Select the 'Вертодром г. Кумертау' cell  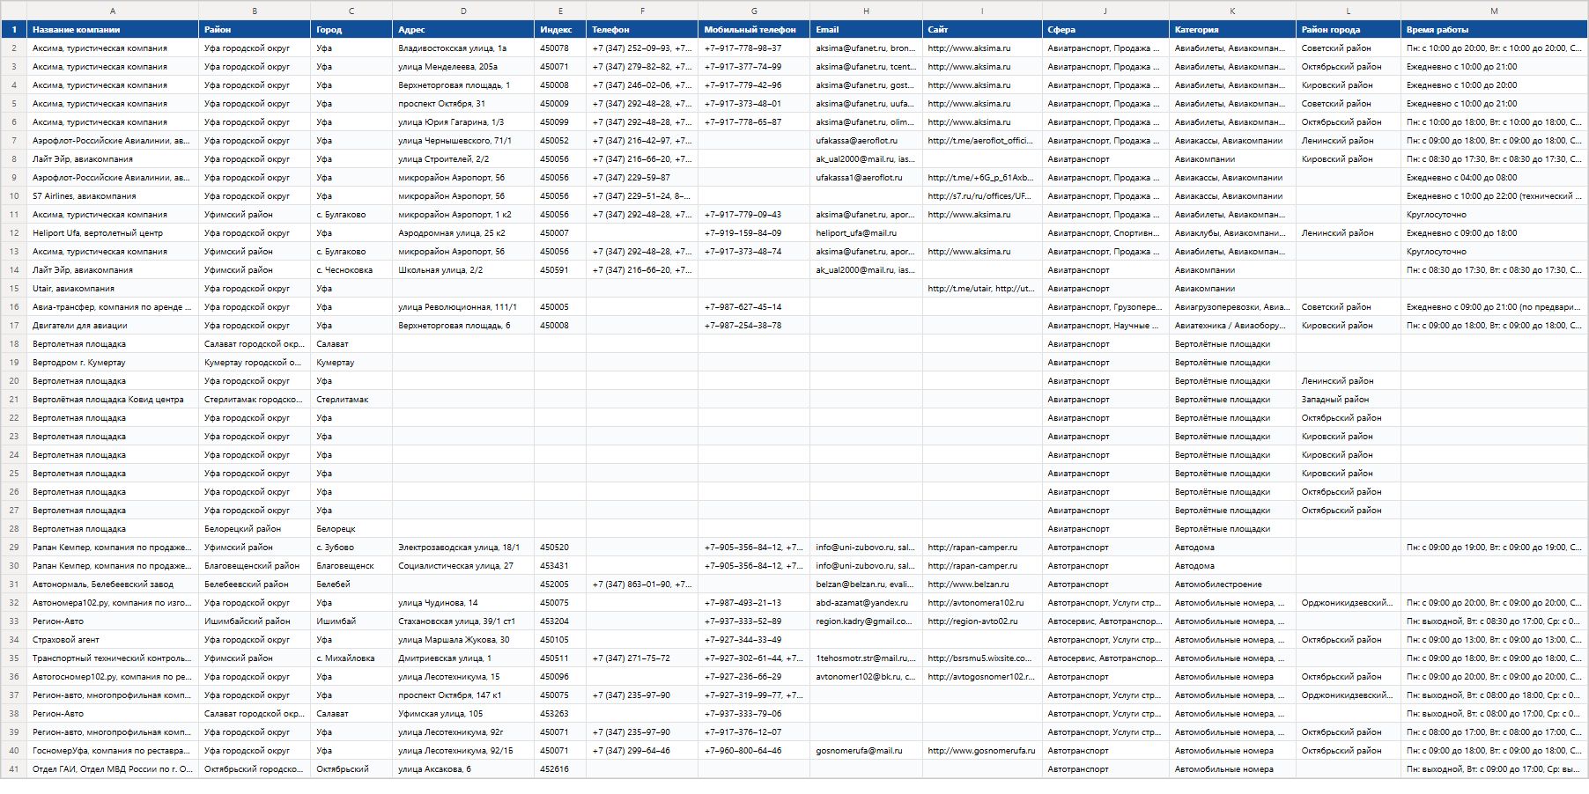point(113,363)
